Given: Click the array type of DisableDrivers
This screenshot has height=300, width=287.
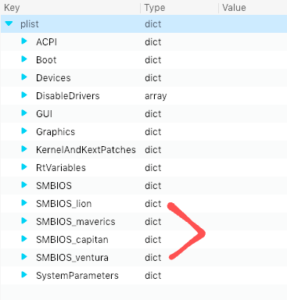Looking at the screenshot, I should [156, 96].
